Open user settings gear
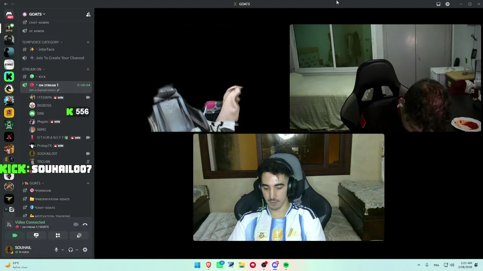Screen dimensions: 483x271 pos(85,250)
